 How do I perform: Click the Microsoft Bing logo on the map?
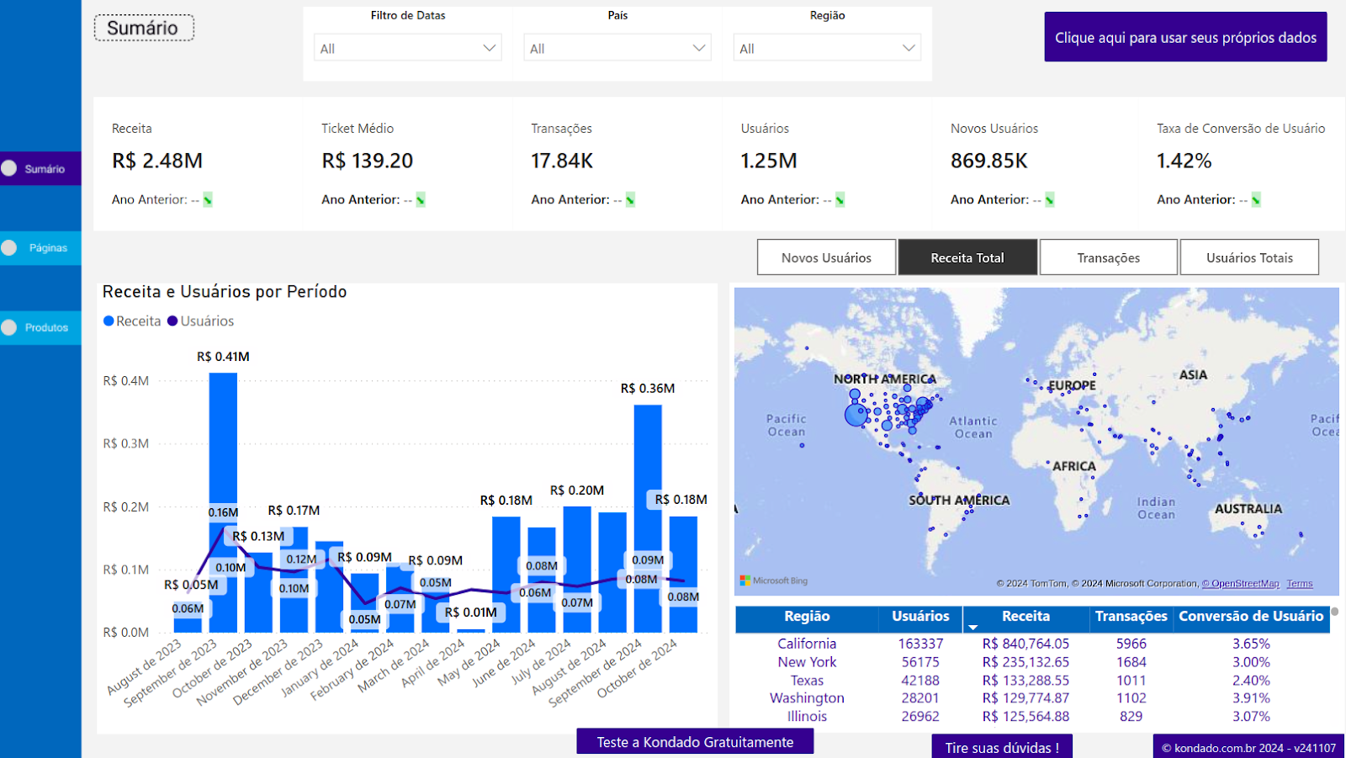747,580
